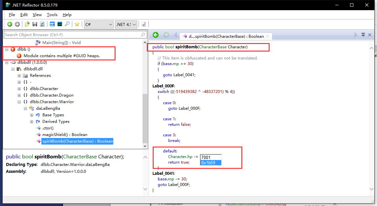Click the red error icon beside dlbb ()
377x206 pixels.
point(13,49)
